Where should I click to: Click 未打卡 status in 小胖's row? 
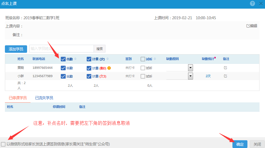130,76
